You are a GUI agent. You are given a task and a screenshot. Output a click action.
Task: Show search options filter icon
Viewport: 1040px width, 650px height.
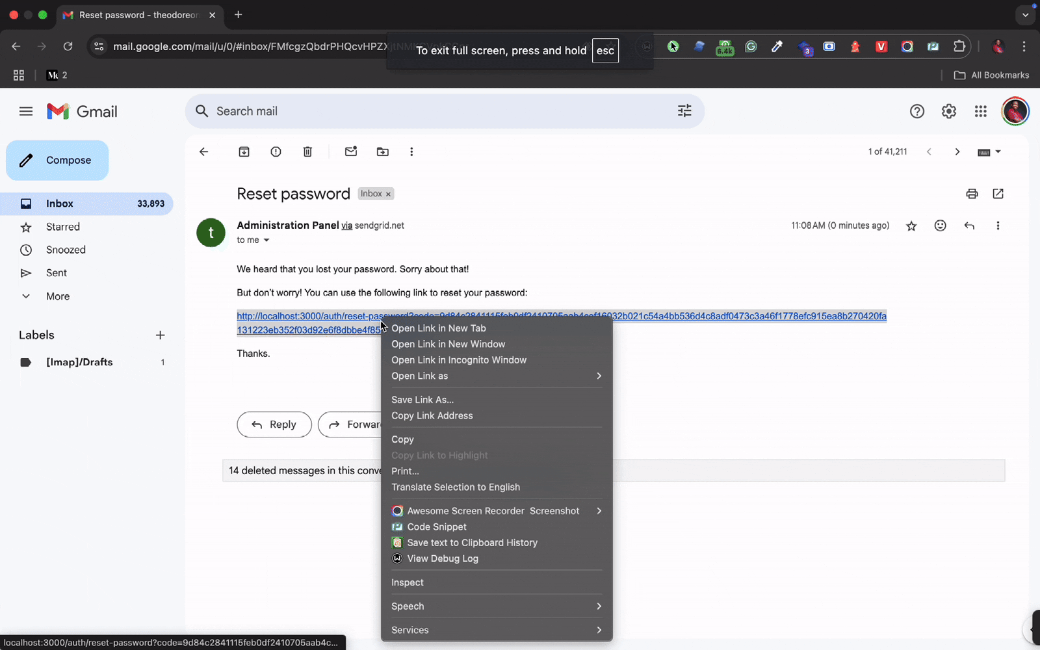[x=684, y=111]
